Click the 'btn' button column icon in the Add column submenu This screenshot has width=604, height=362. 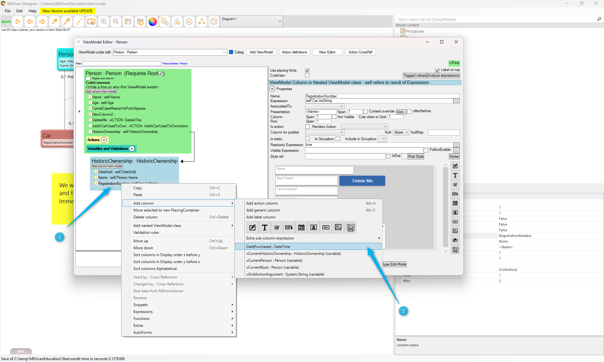click(x=326, y=228)
